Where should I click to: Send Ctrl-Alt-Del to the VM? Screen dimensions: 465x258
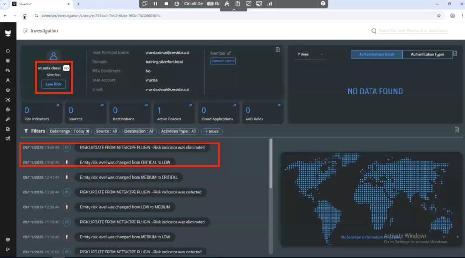(x=193, y=4)
